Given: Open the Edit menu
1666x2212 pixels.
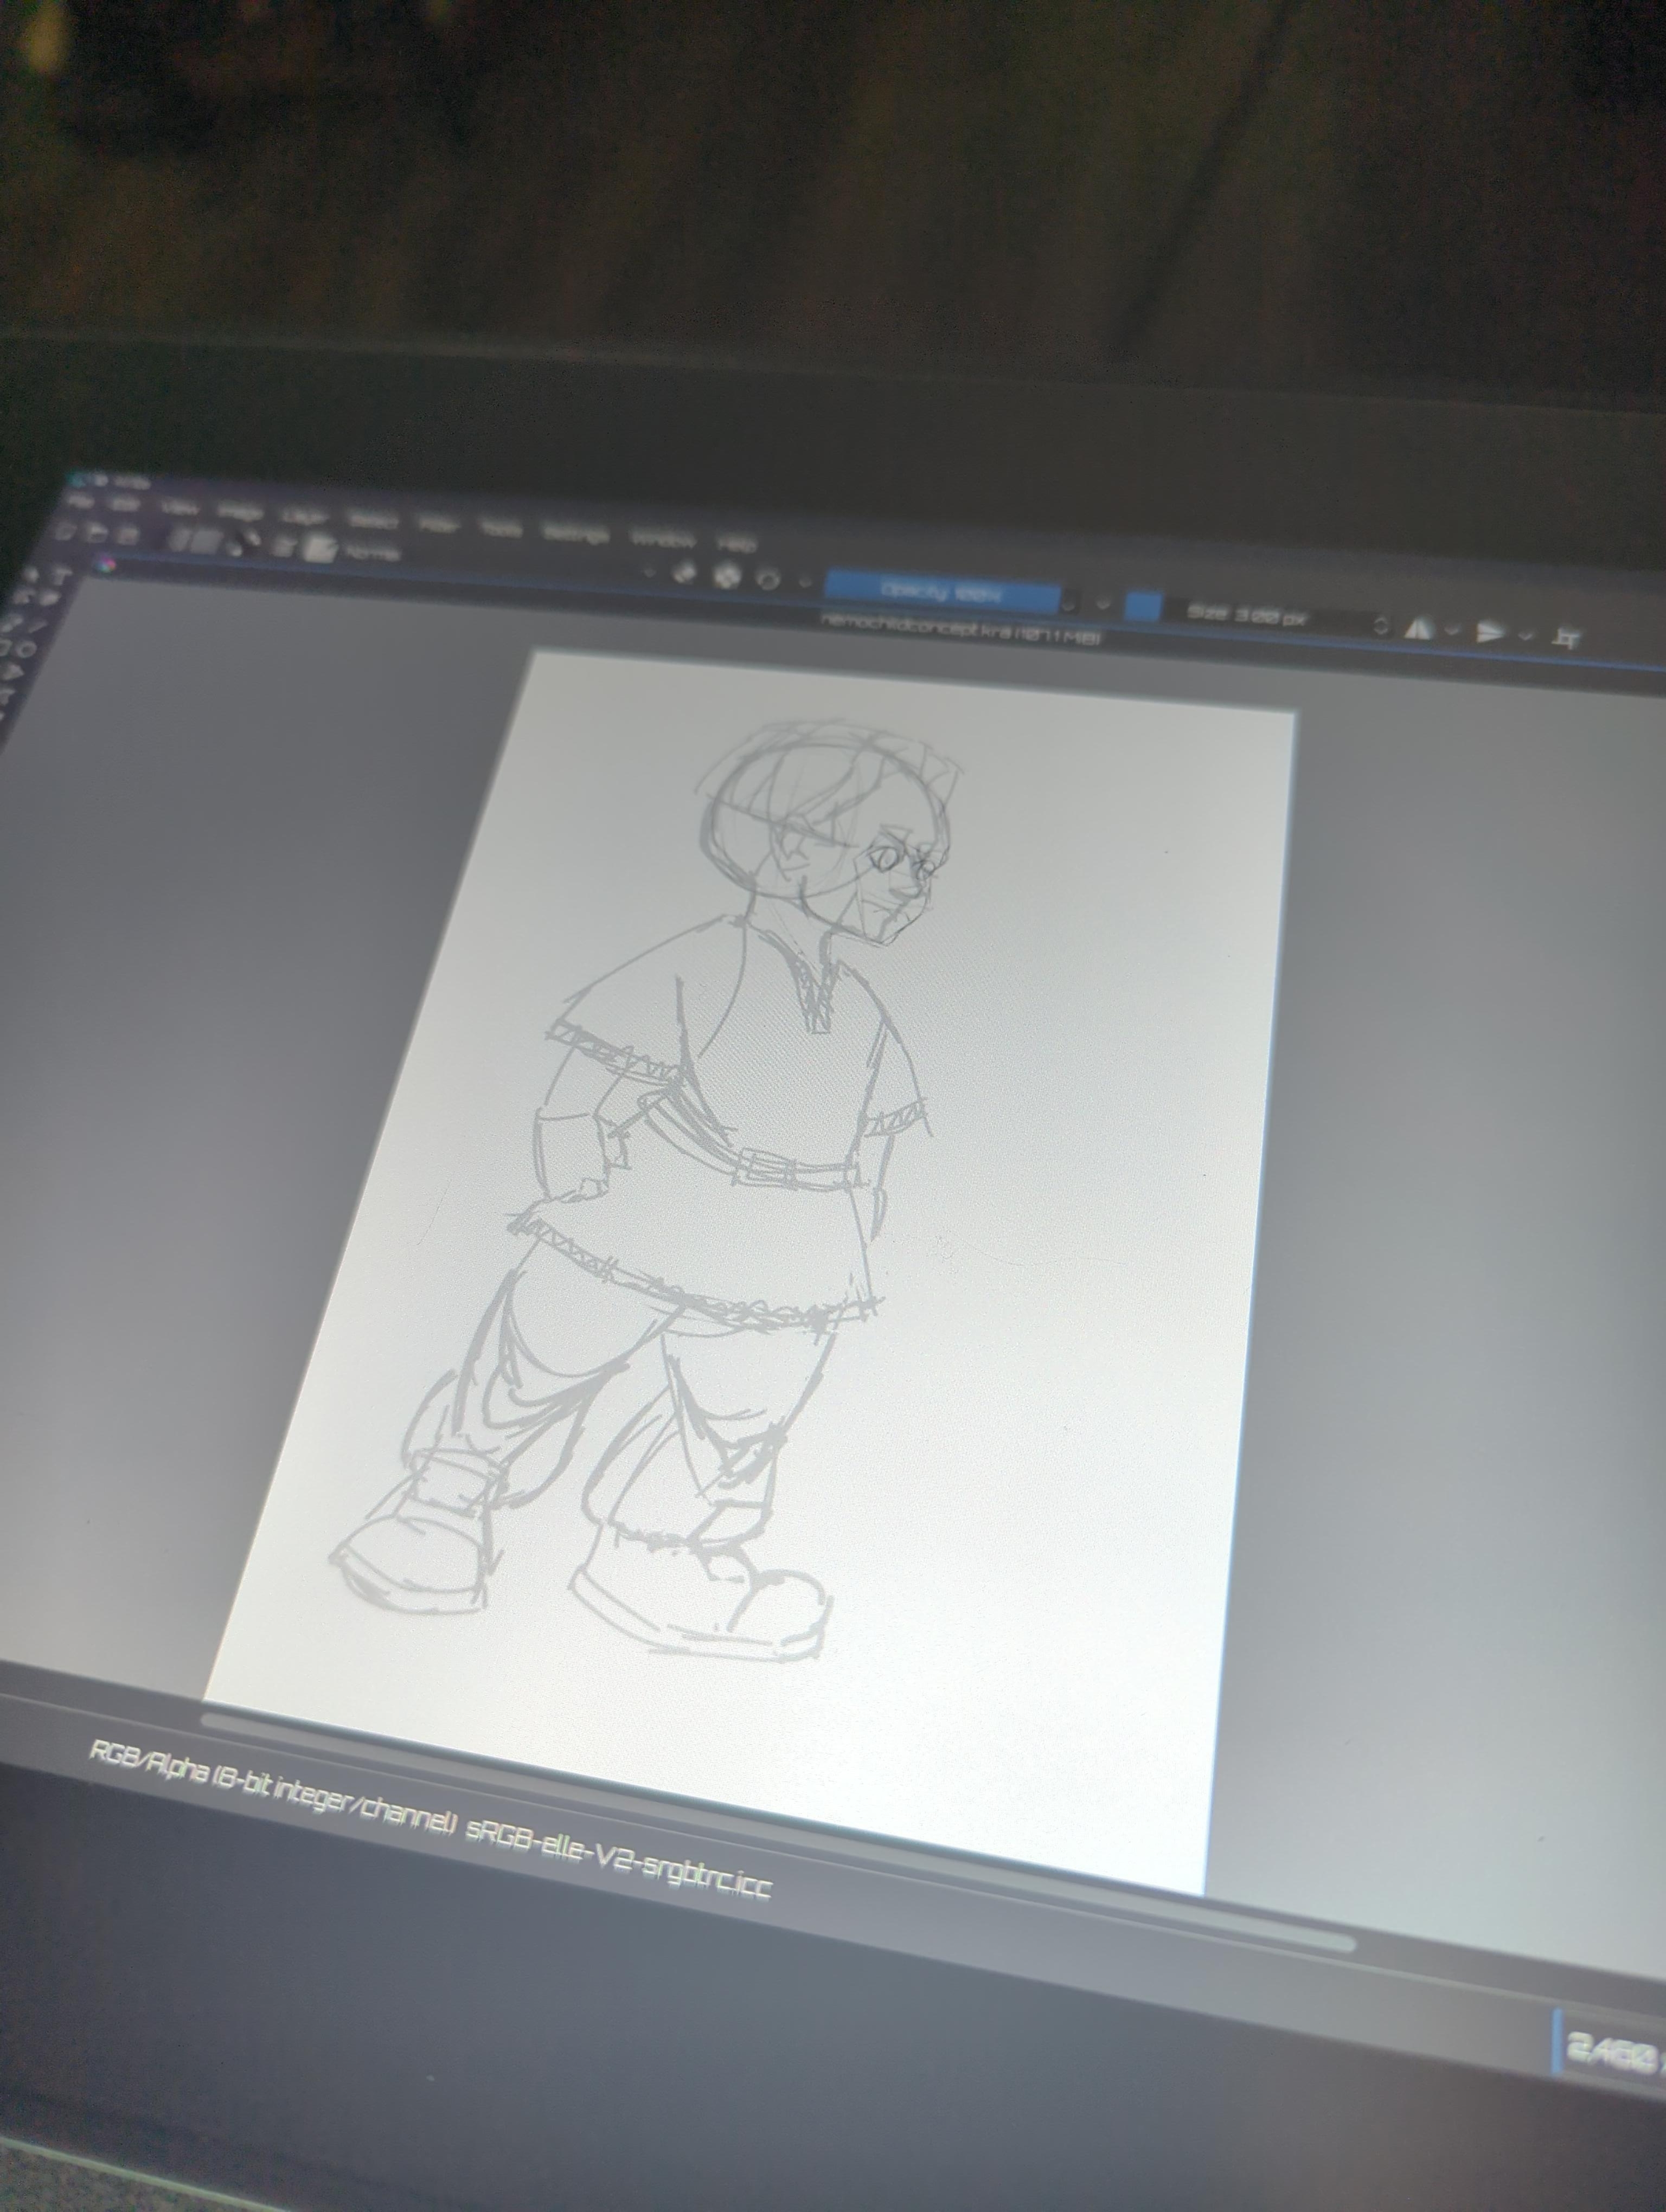Looking at the screenshot, I should point(126,505).
